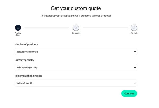
Task: Click the caret arrow in provider count field
Action: tap(135, 52)
